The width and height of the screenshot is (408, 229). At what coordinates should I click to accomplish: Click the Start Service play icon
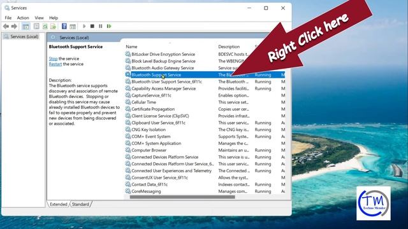84,26
